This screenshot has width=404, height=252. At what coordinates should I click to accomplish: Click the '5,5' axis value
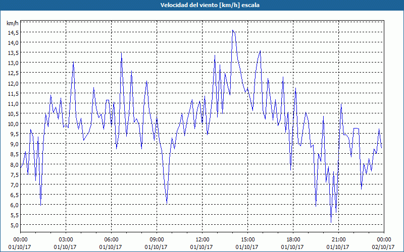coord(15,215)
